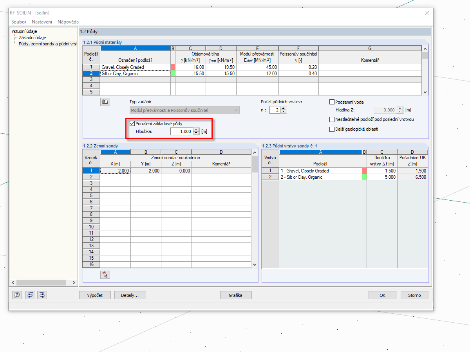470x352 pixels.
Task: Confirm with the OK button
Action: tap(383, 295)
